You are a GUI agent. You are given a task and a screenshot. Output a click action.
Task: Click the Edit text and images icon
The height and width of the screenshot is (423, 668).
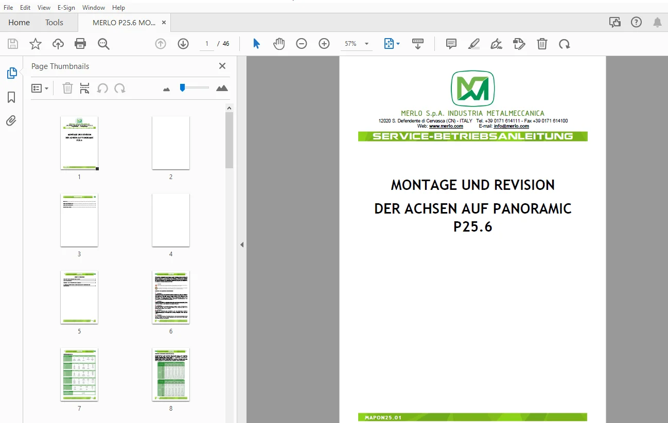[519, 44]
